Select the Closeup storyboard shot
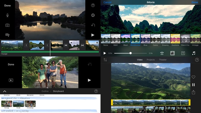 click(30, 104)
